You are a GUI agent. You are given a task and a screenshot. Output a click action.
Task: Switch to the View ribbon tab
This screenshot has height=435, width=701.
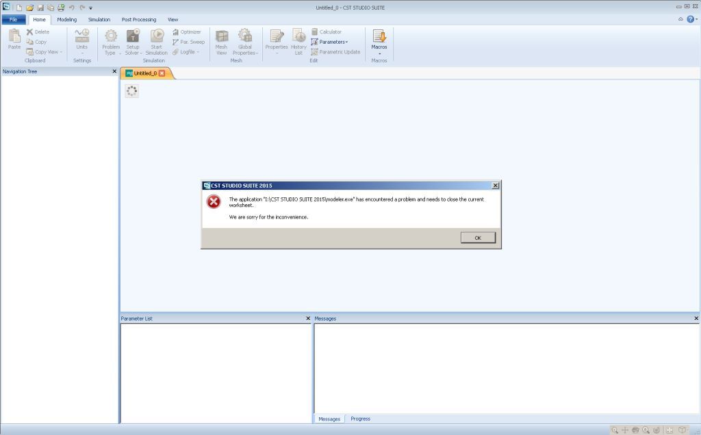pyautogui.click(x=173, y=20)
